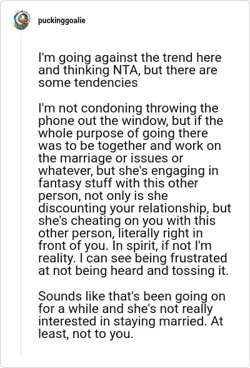This screenshot has height=368, width=250.
Task: Click the final line "least, not to you."
Action: pyautogui.click(x=86, y=334)
